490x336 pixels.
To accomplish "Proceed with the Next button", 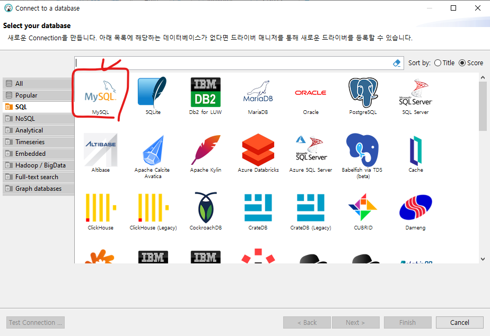I will click(356, 323).
